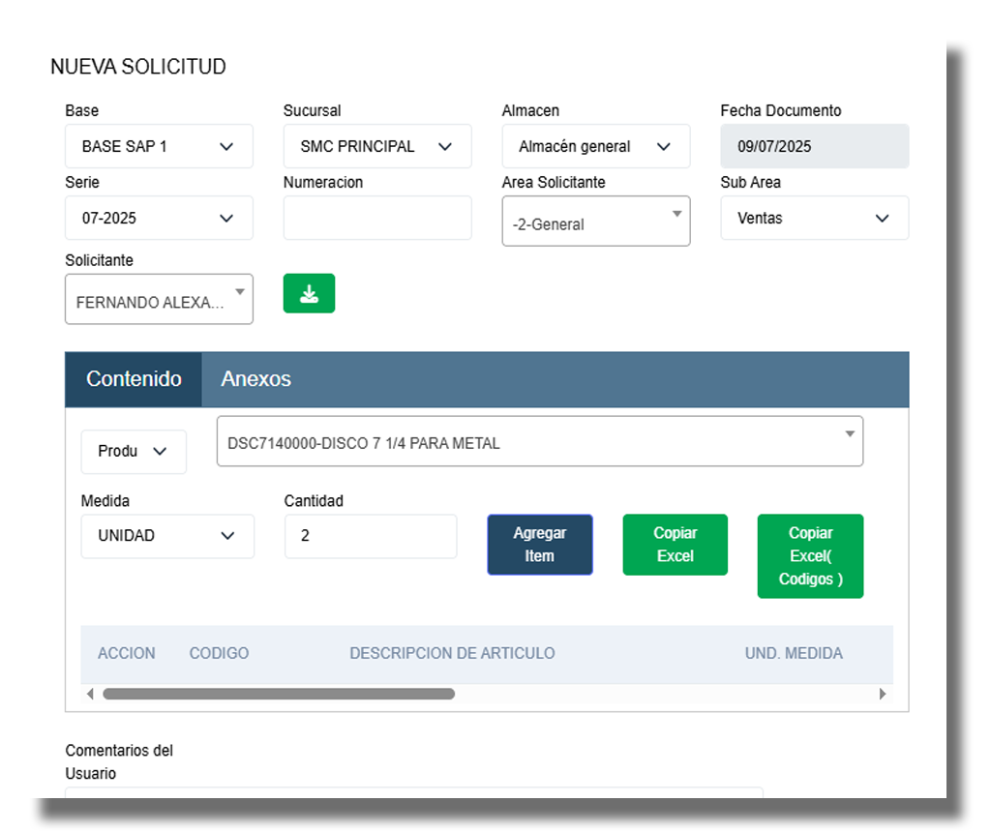Image resolution: width=991 pixels, height=832 pixels.
Task: Open the Solicitante combo box
Action: pos(159,299)
